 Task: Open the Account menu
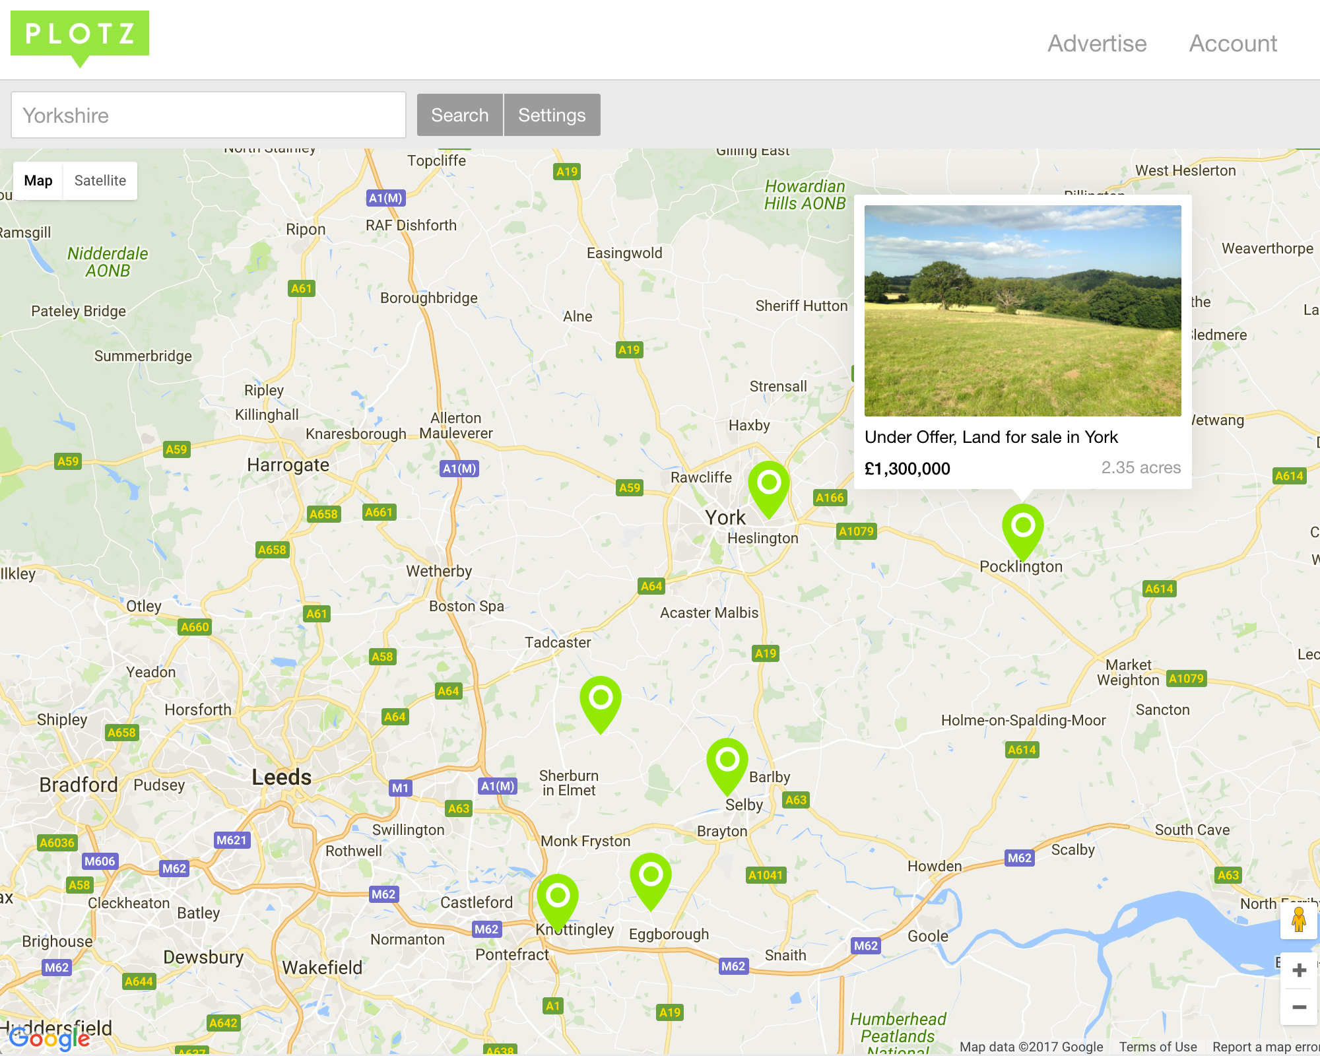click(x=1233, y=44)
